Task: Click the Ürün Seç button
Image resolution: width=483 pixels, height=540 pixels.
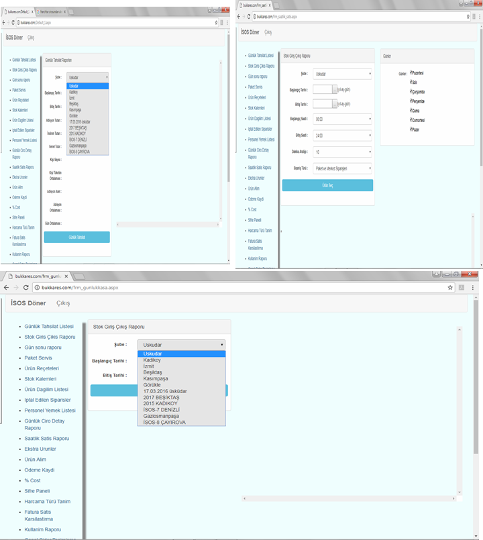Action: (x=327, y=185)
